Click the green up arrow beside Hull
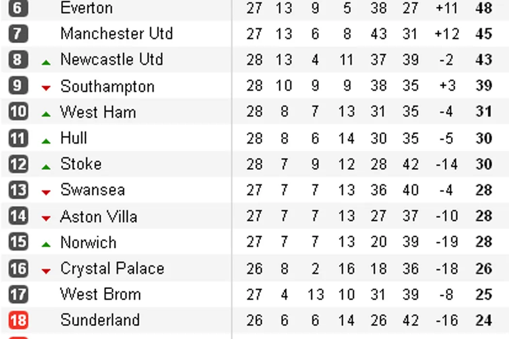 (46, 141)
